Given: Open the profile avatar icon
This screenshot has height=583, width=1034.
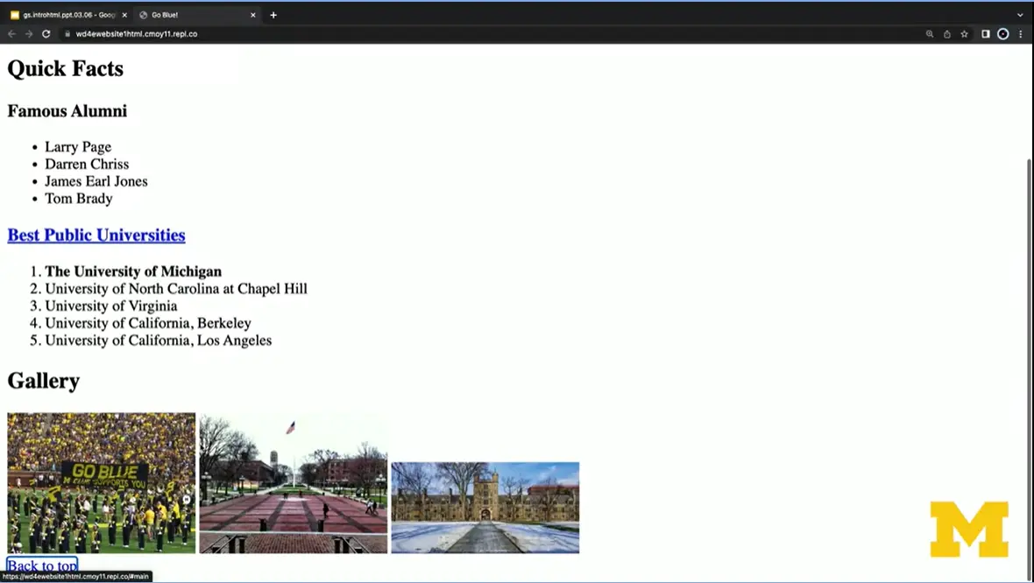Looking at the screenshot, I should (x=1003, y=34).
